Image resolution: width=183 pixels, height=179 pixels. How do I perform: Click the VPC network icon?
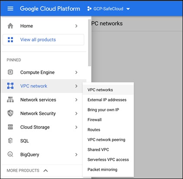click(10, 86)
